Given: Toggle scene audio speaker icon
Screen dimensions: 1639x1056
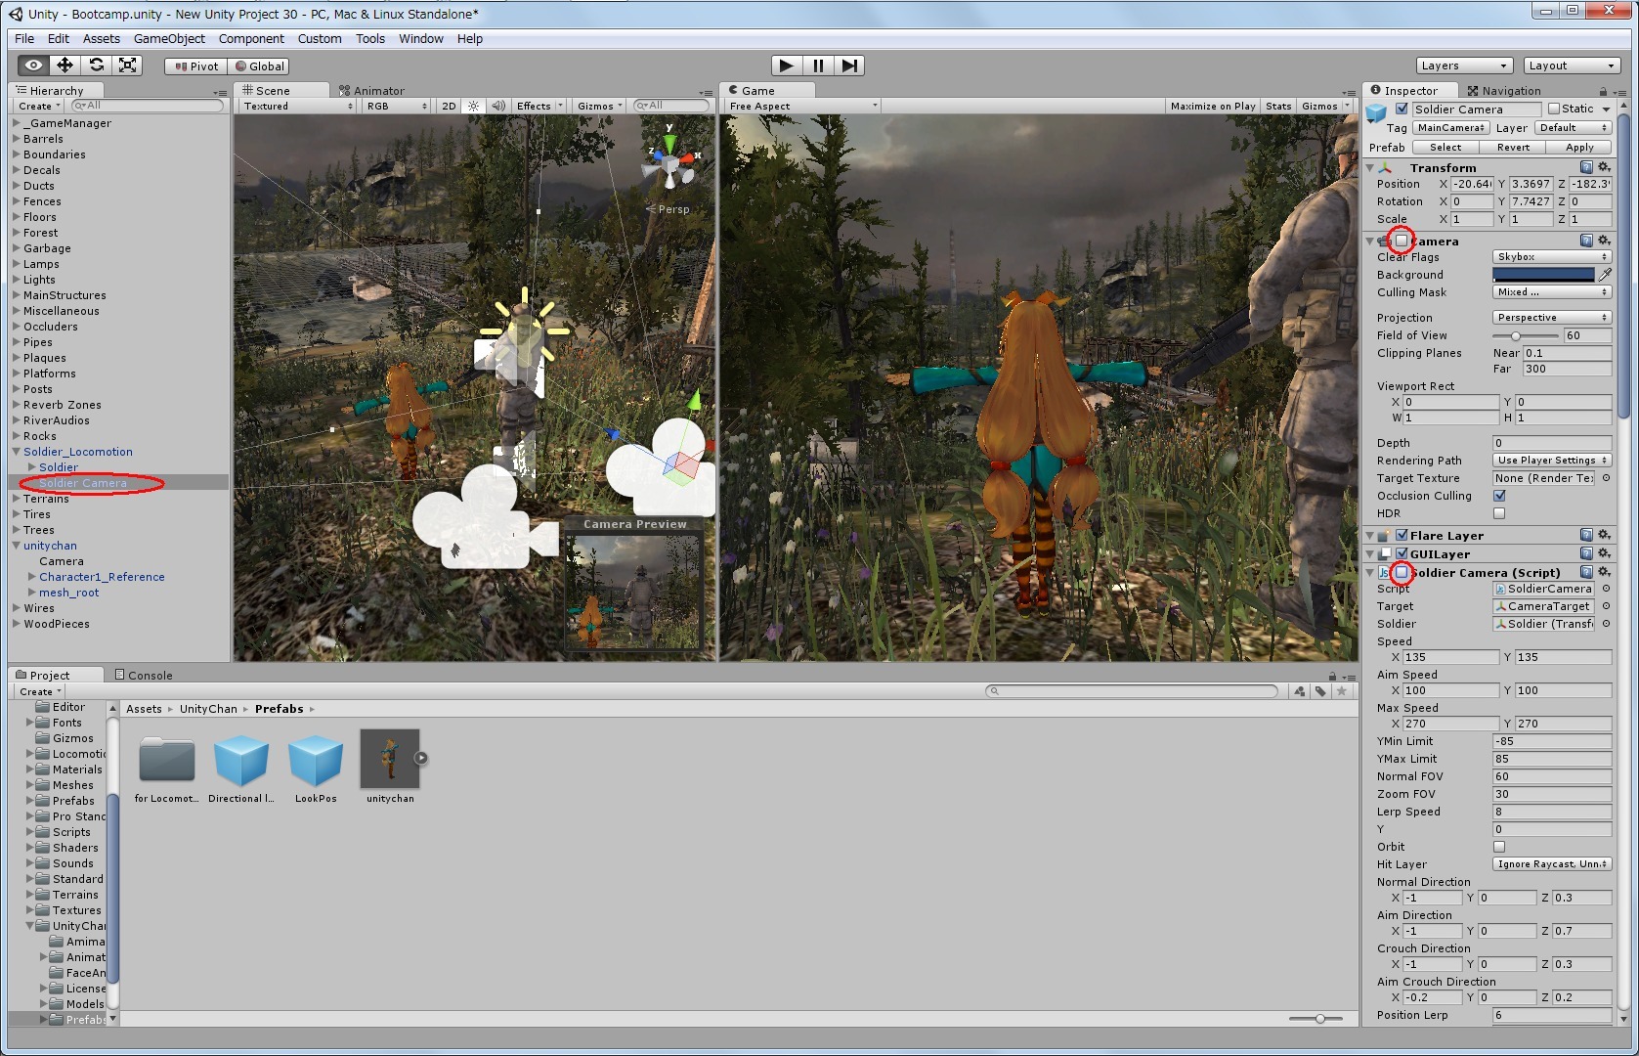Looking at the screenshot, I should tap(498, 106).
